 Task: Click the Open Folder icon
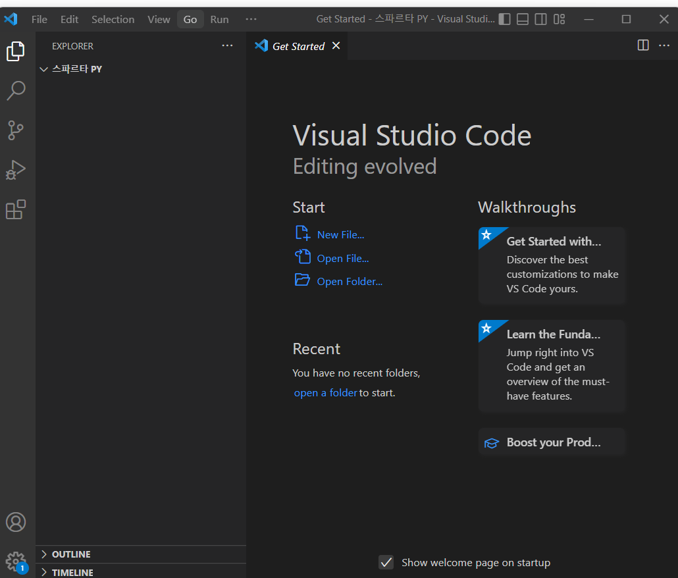point(303,280)
